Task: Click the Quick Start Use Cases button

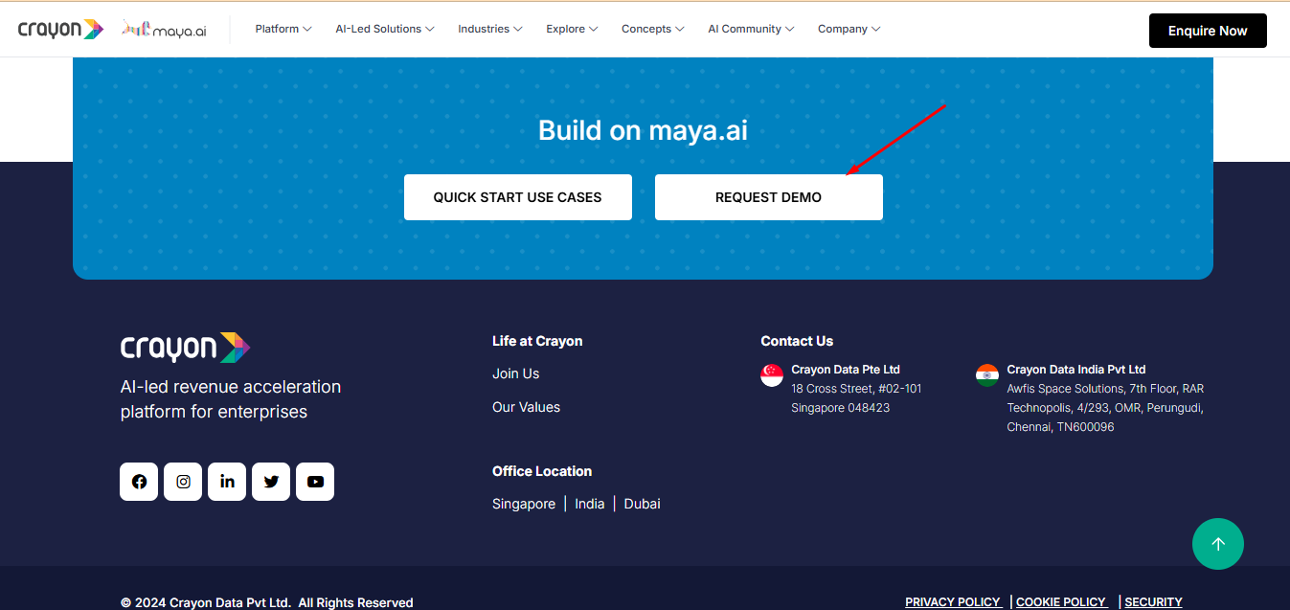Action: 518,197
